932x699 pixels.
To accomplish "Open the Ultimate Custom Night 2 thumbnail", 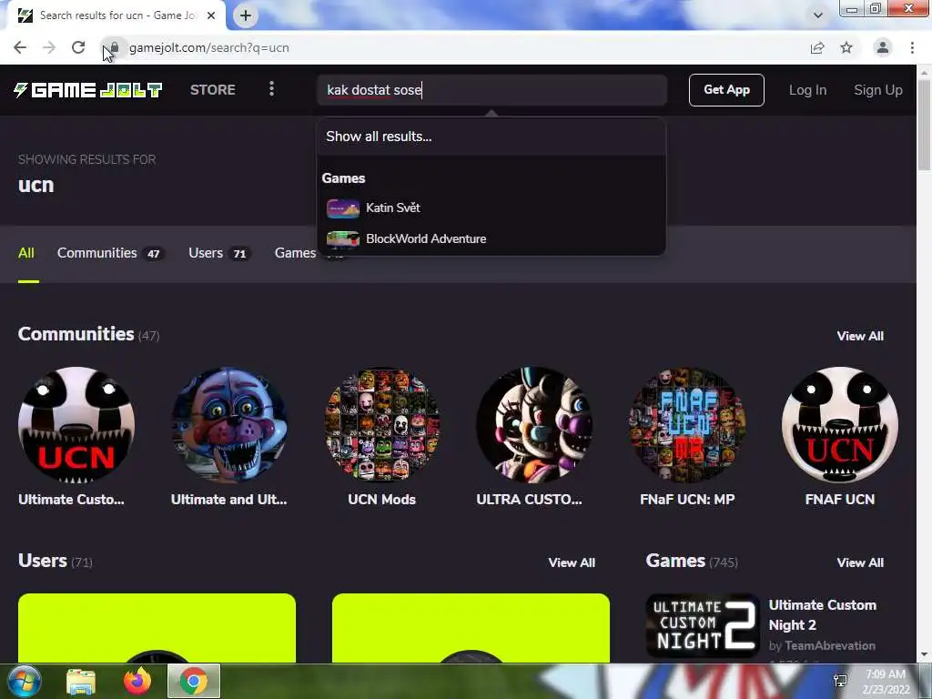I will click(x=703, y=625).
